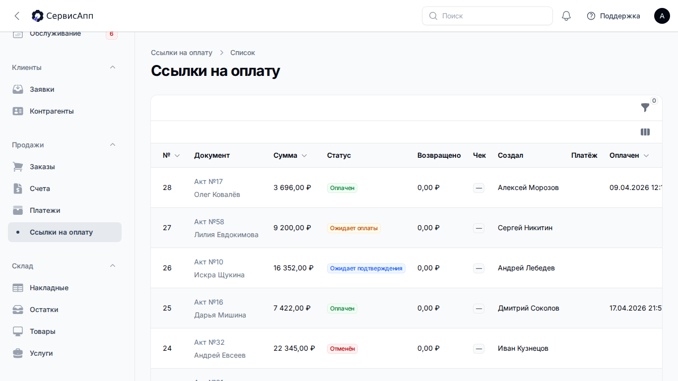678x381 pixels.
Task: Open table filters funnel icon
Action: [x=645, y=107]
